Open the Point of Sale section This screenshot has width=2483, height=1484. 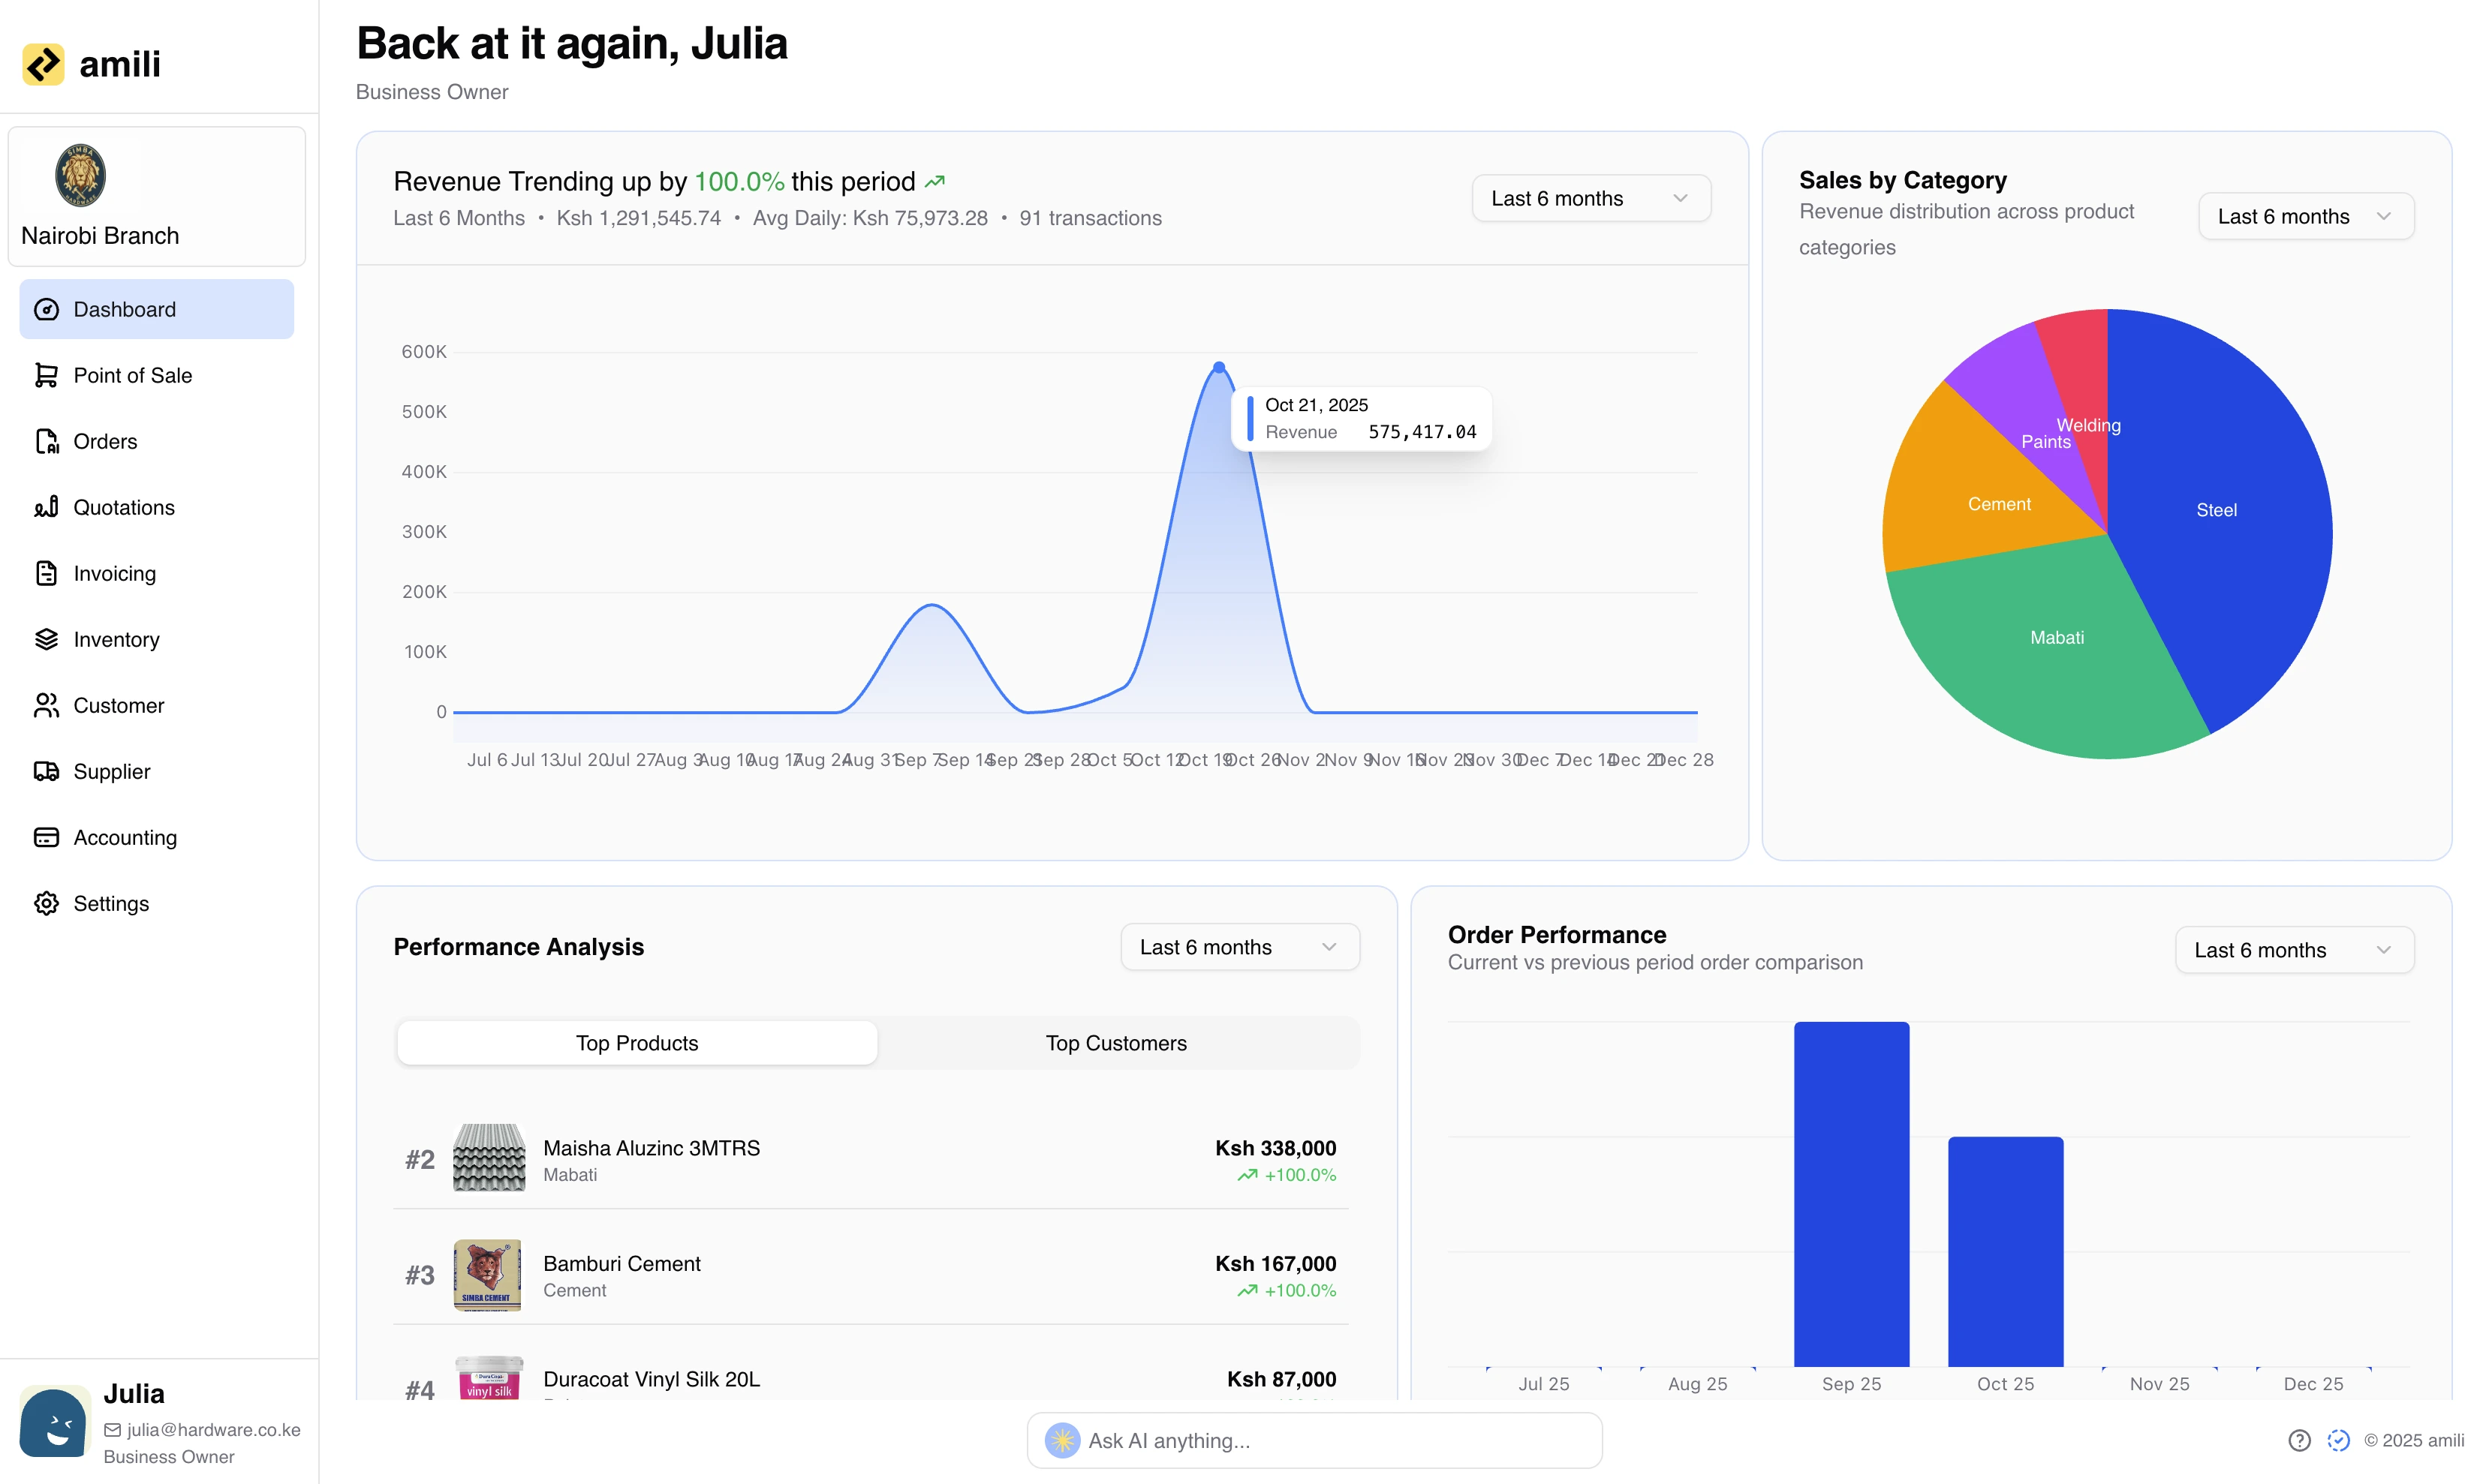coord(133,375)
